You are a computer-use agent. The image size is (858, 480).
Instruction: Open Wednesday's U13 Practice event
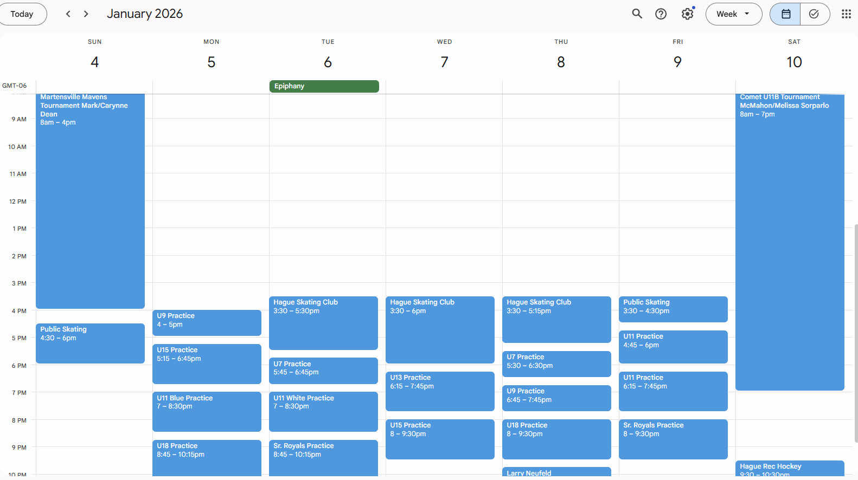point(440,391)
